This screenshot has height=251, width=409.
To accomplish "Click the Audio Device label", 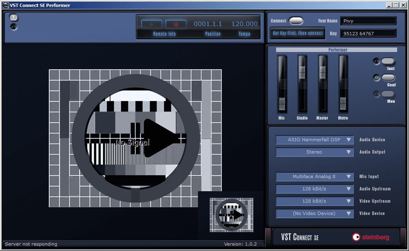I will (x=372, y=140).
